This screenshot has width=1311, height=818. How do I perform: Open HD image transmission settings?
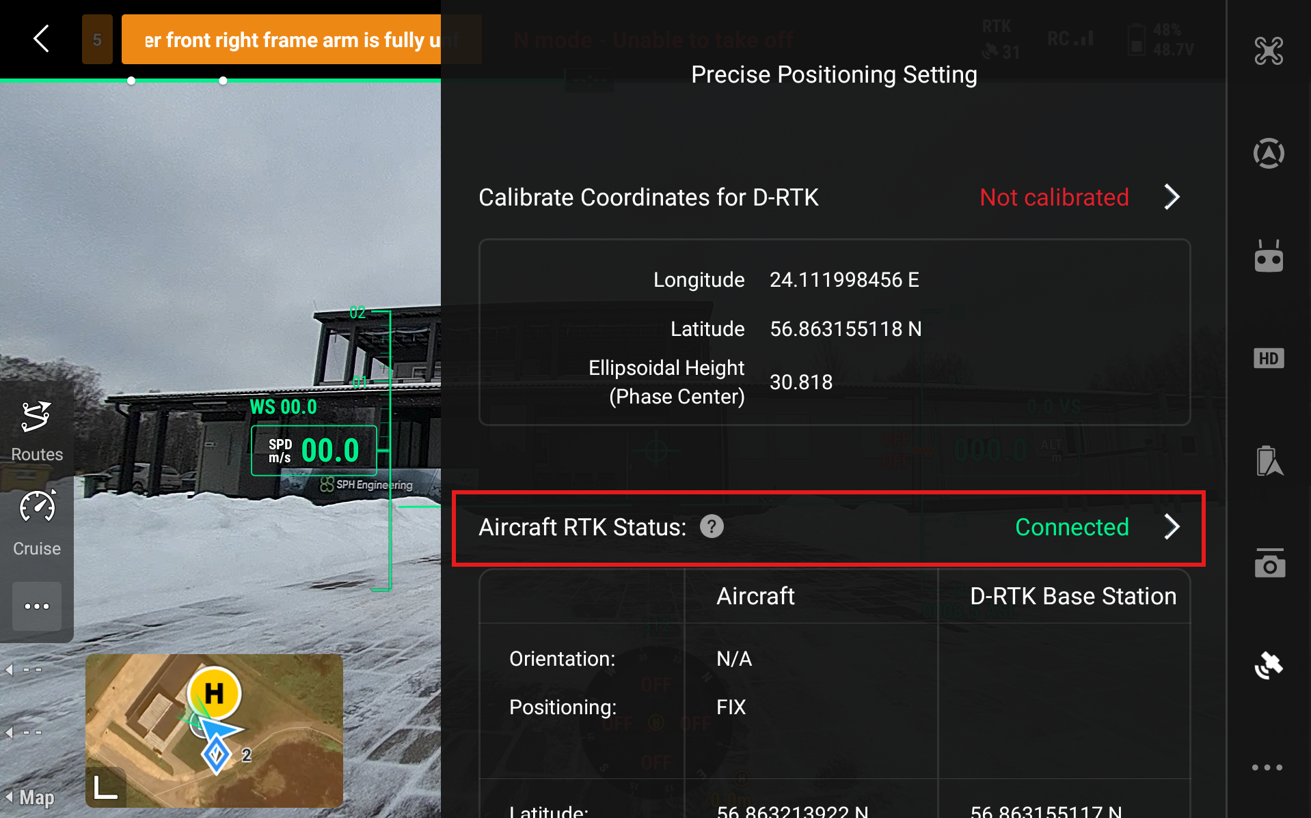[1269, 358]
